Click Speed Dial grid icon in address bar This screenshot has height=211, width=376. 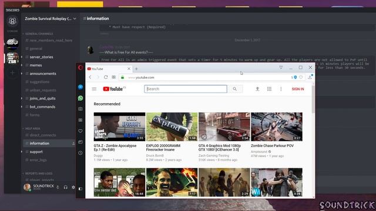click(113, 77)
